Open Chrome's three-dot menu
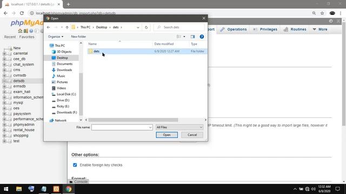This screenshot has width=346, height=194. click(x=341, y=13)
